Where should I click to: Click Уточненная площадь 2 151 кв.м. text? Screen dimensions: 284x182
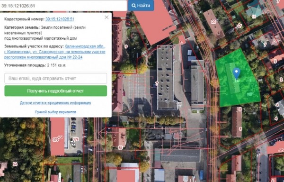(35, 65)
